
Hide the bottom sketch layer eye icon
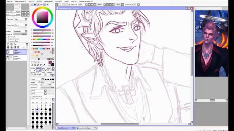[x=8, y=57]
